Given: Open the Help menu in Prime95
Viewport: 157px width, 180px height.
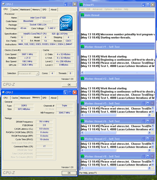Looking at the screenshot, I should [x=126, y=9].
